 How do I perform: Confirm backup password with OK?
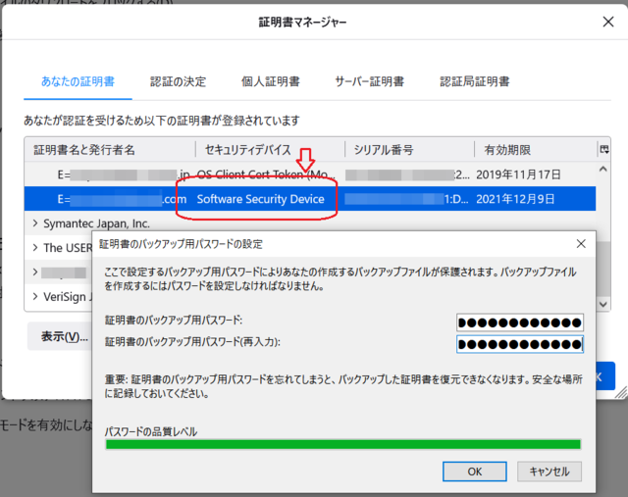click(475, 472)
